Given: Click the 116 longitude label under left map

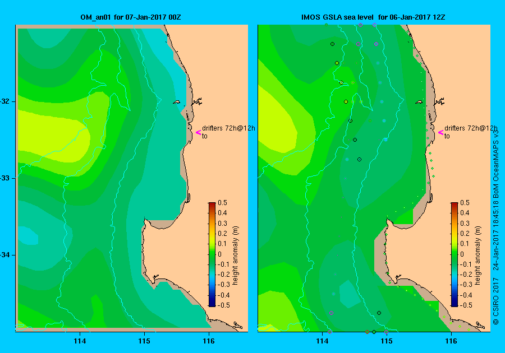Looking at the screenshot, I should click(x=209, y=341).
